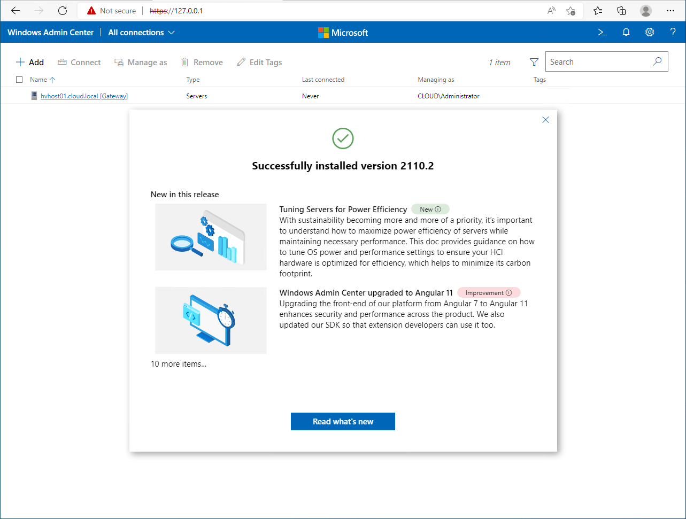Image resolution: width=686 pixels, height=519 pixels.
Task: Select all connections checkbox
Action: point(19,80)
